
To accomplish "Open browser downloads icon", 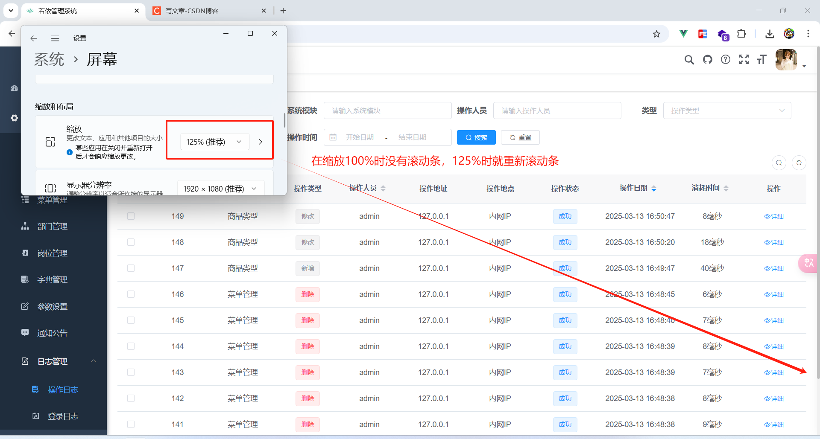I will tap(770, 34).
